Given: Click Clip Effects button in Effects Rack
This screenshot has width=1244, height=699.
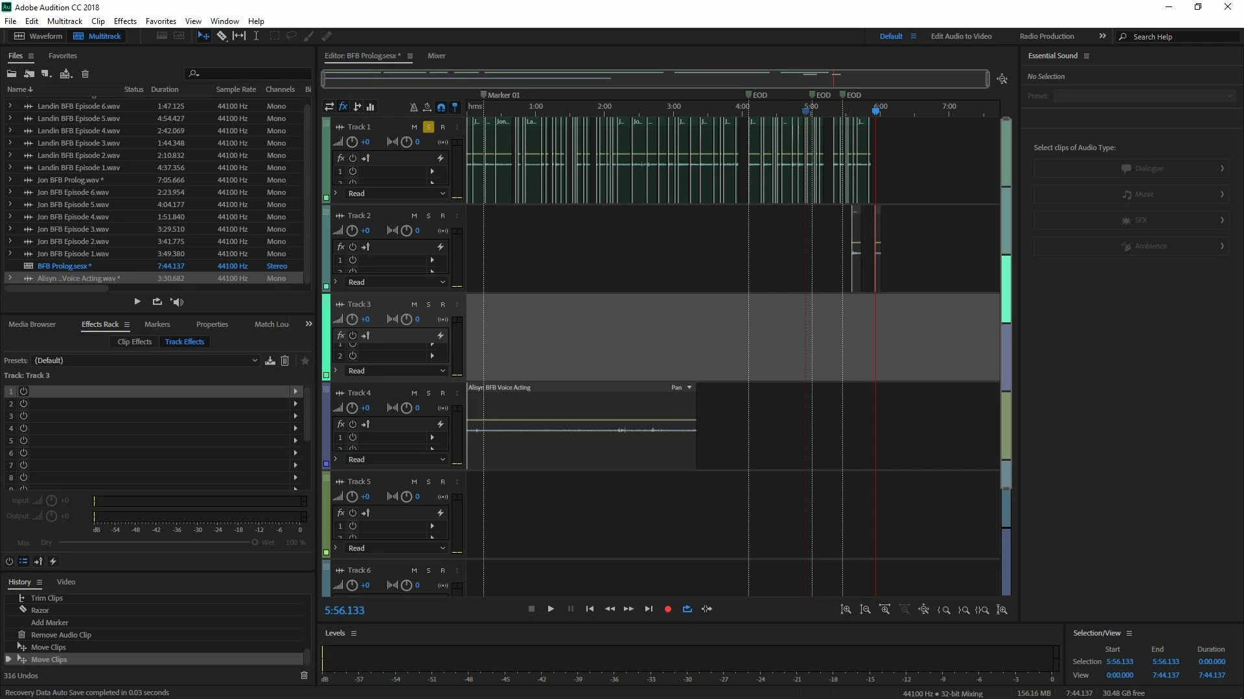Looking at the screenshot, I should [x=135, y=342].
